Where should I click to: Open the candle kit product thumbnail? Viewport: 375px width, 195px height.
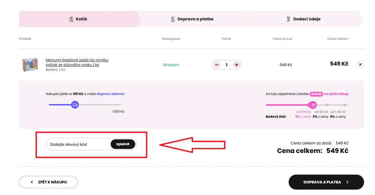[30, 65]
